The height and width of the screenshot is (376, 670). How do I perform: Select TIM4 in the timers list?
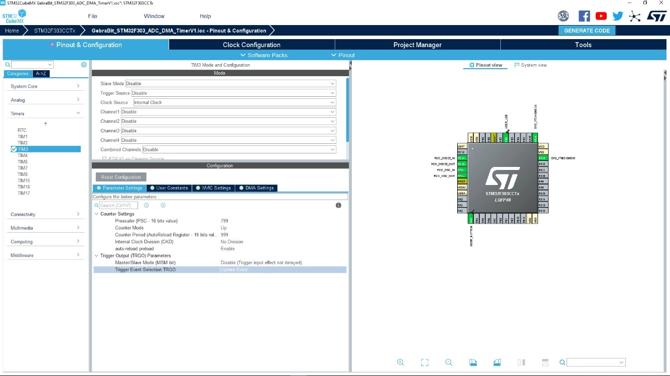pyautogui.click(x=23, y=155)
